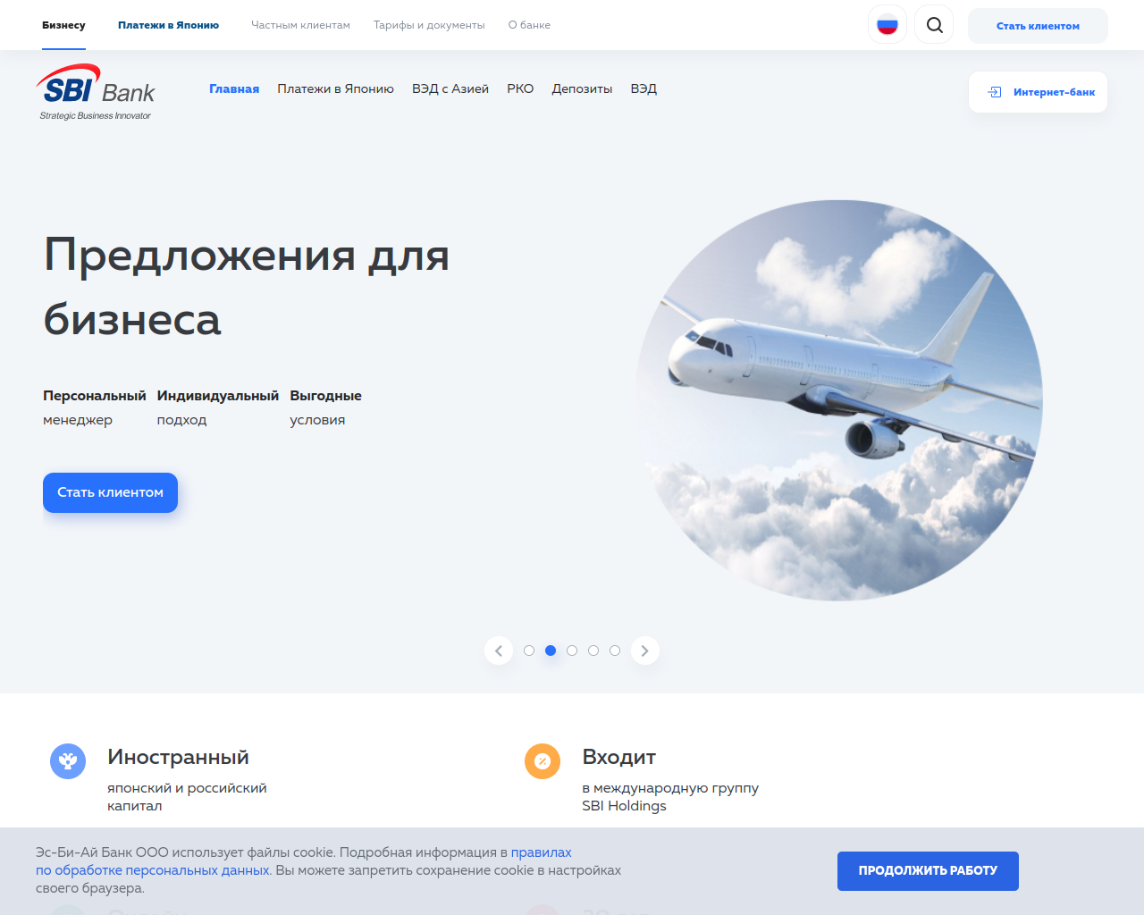Select the fifth carousel slide dot

coord(615,651)
